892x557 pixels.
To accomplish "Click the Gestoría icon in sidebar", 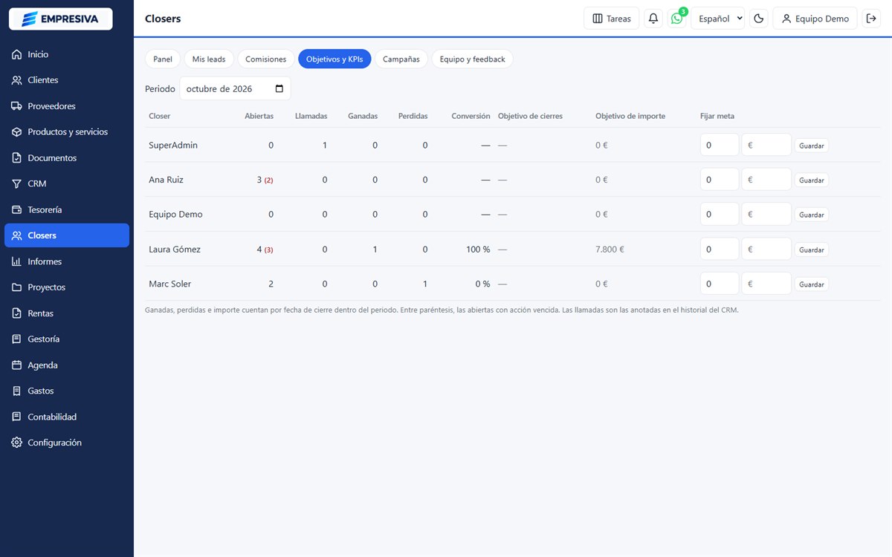I will 17,339.
